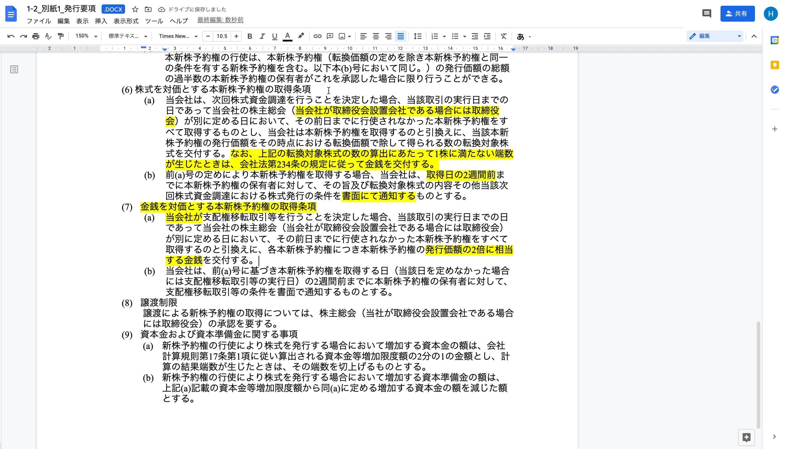Image resolution: width=785 pixels, height=449 pixels.
Task: Show the document outline icon
Action: (14, 69)
